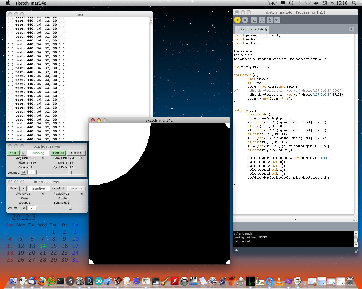The image size is (362, 289).
Task: Mute the internal server volume
Action: [24, 208]
